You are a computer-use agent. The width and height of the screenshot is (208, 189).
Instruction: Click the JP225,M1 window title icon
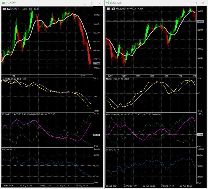tap(3, 3)
